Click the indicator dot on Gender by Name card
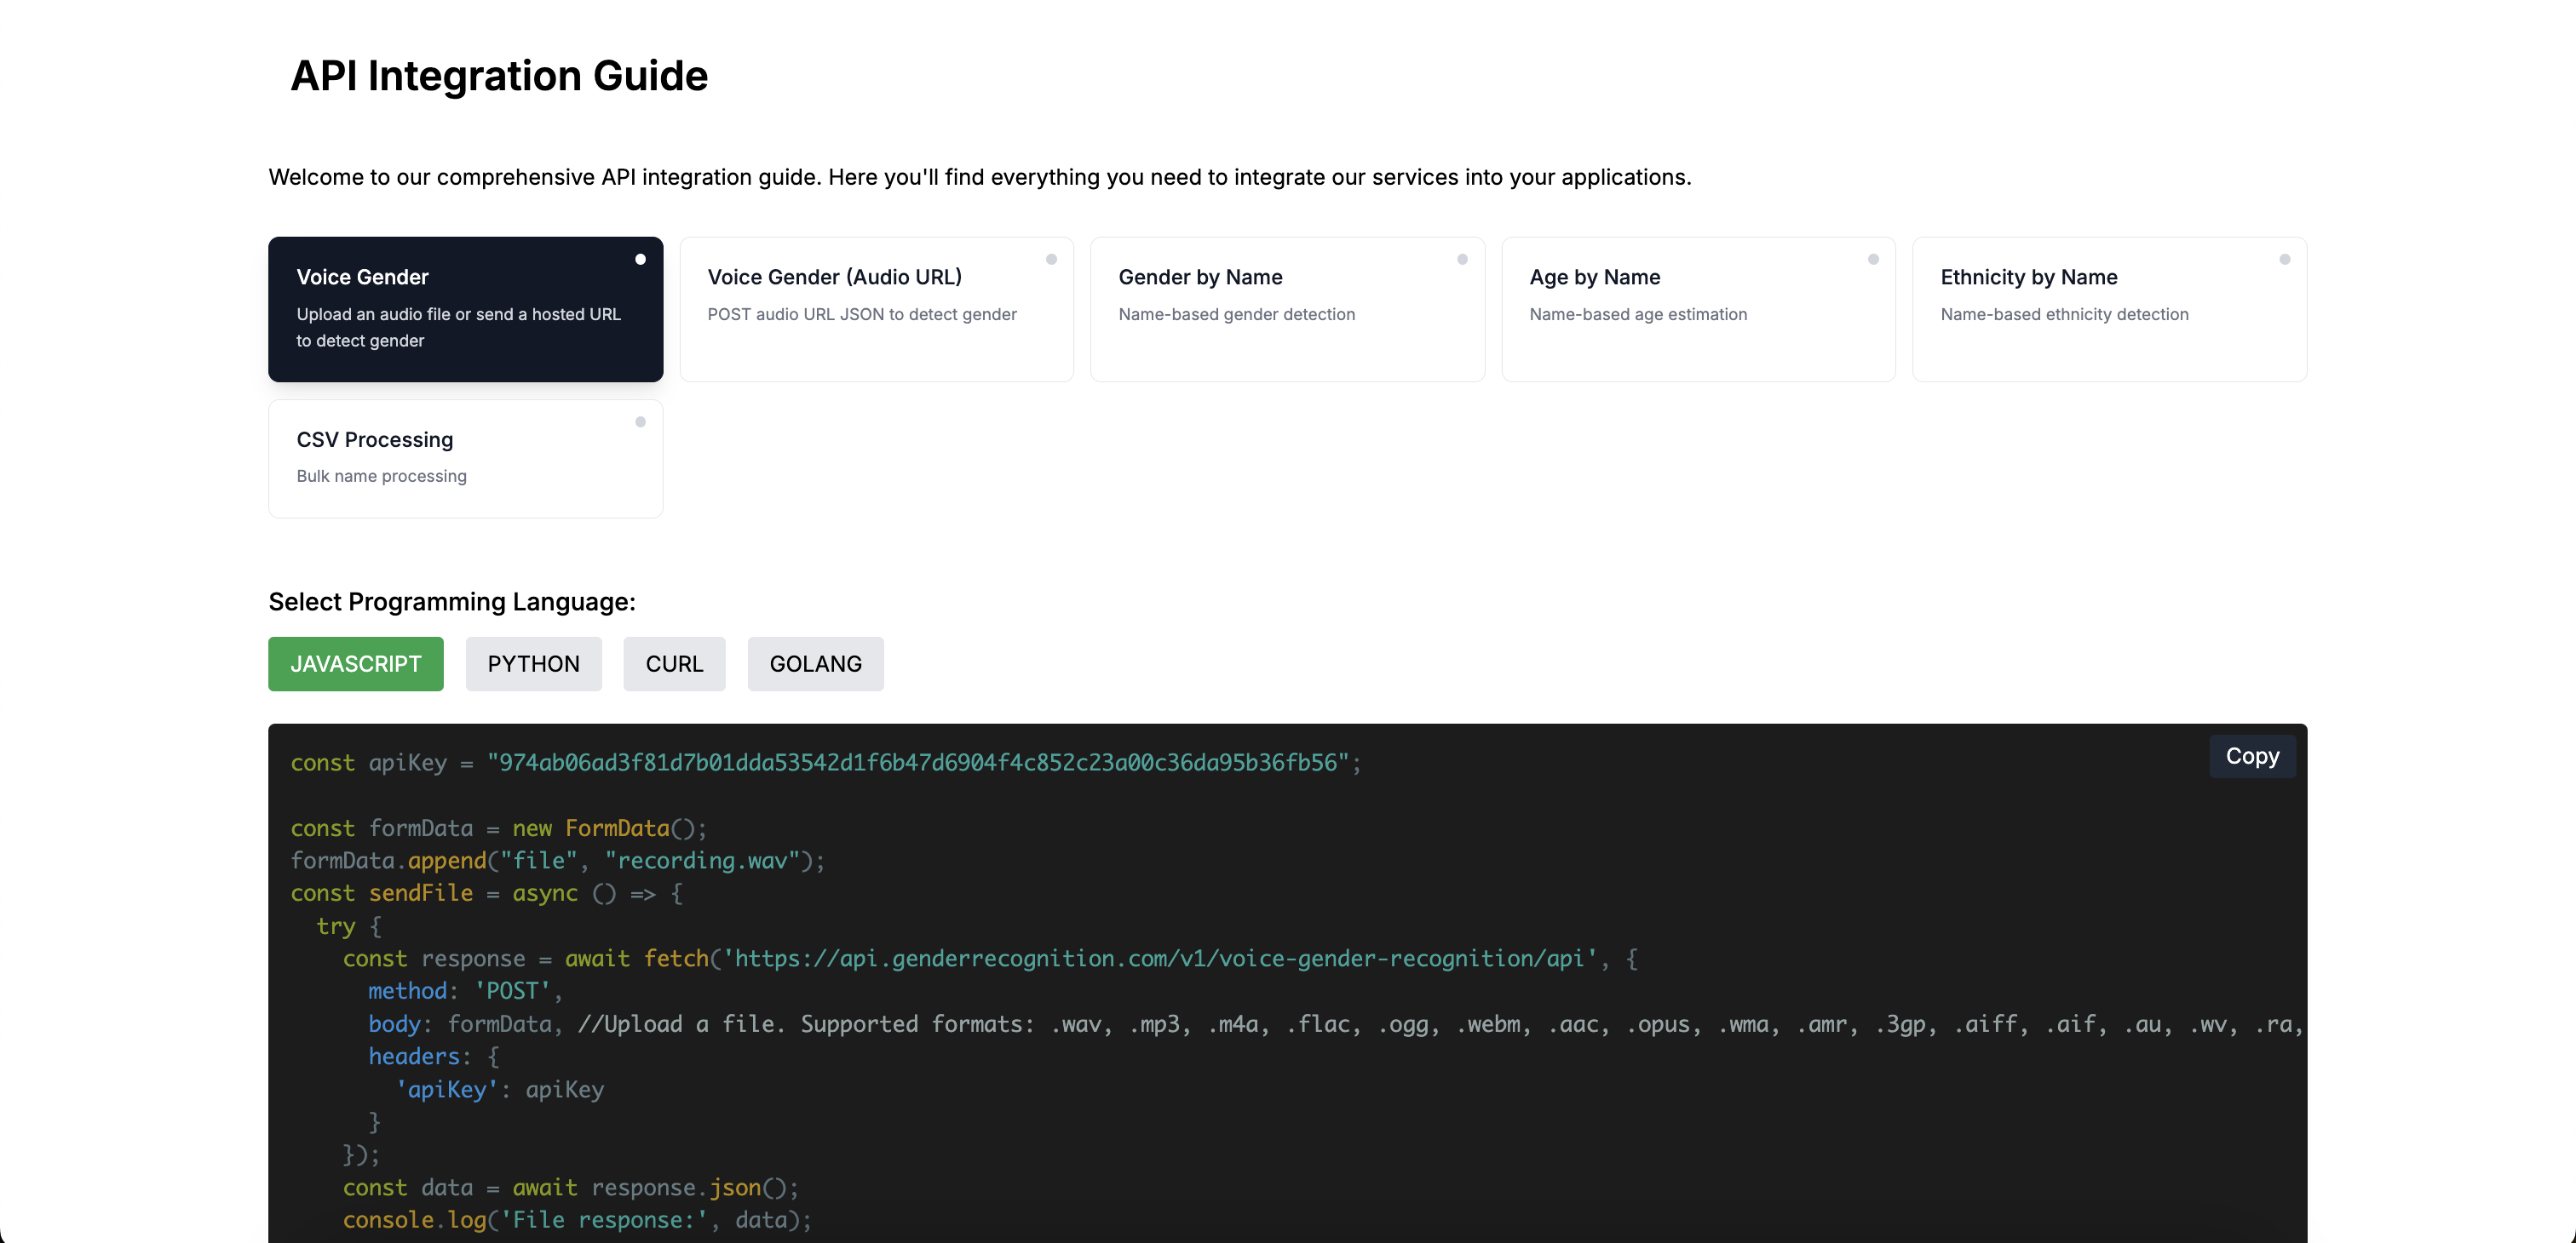2576x1243 pixels. (1462, 260)
